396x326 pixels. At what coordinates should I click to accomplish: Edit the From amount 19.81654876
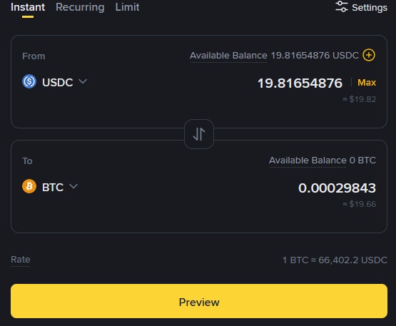click(300, 83)
